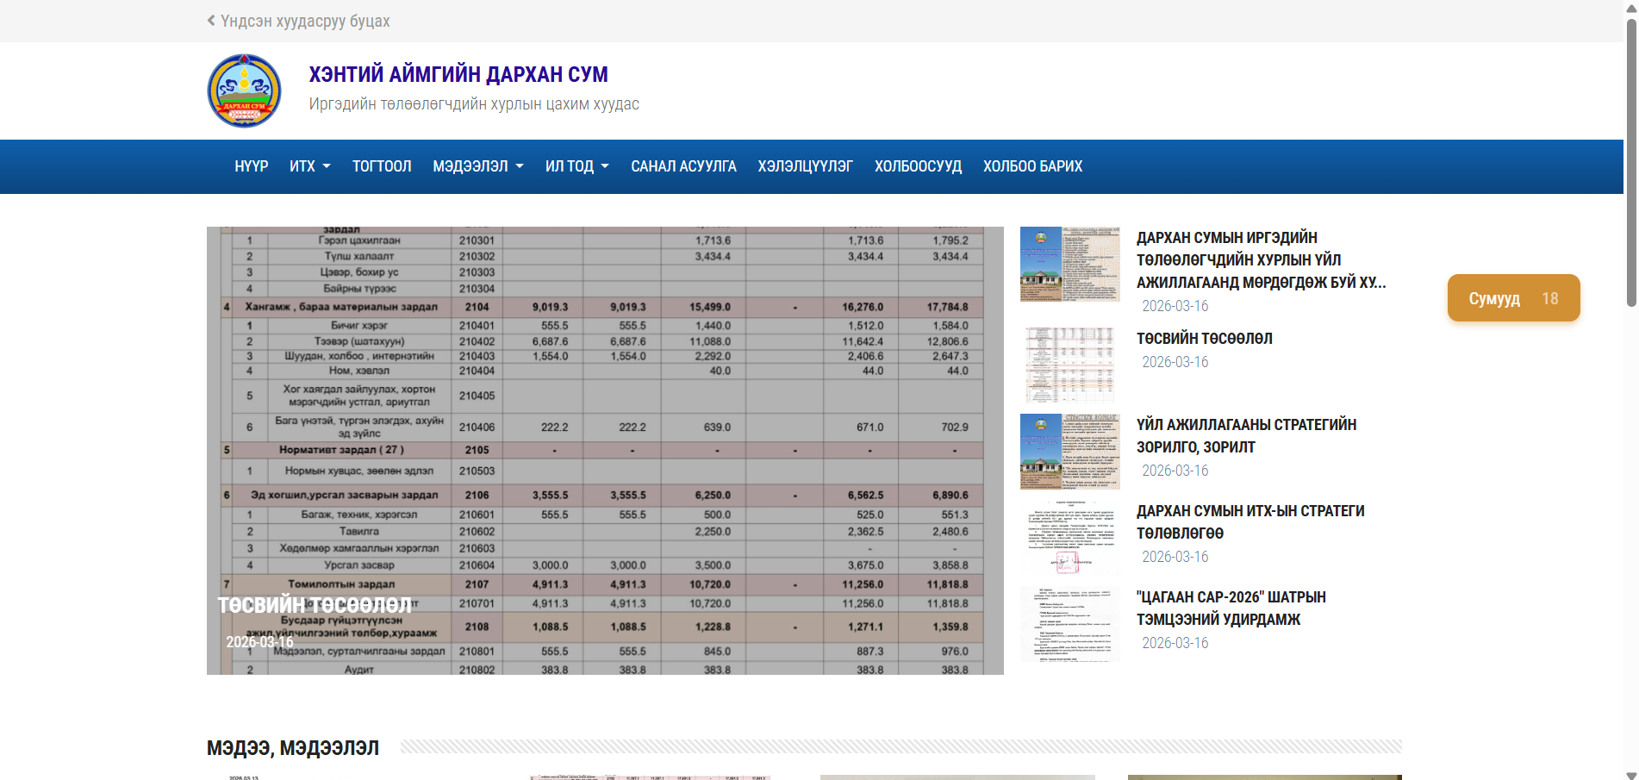Click the Darkhan sum emblem logo
The image size is (1639, 780).
(x=244, y=90)
